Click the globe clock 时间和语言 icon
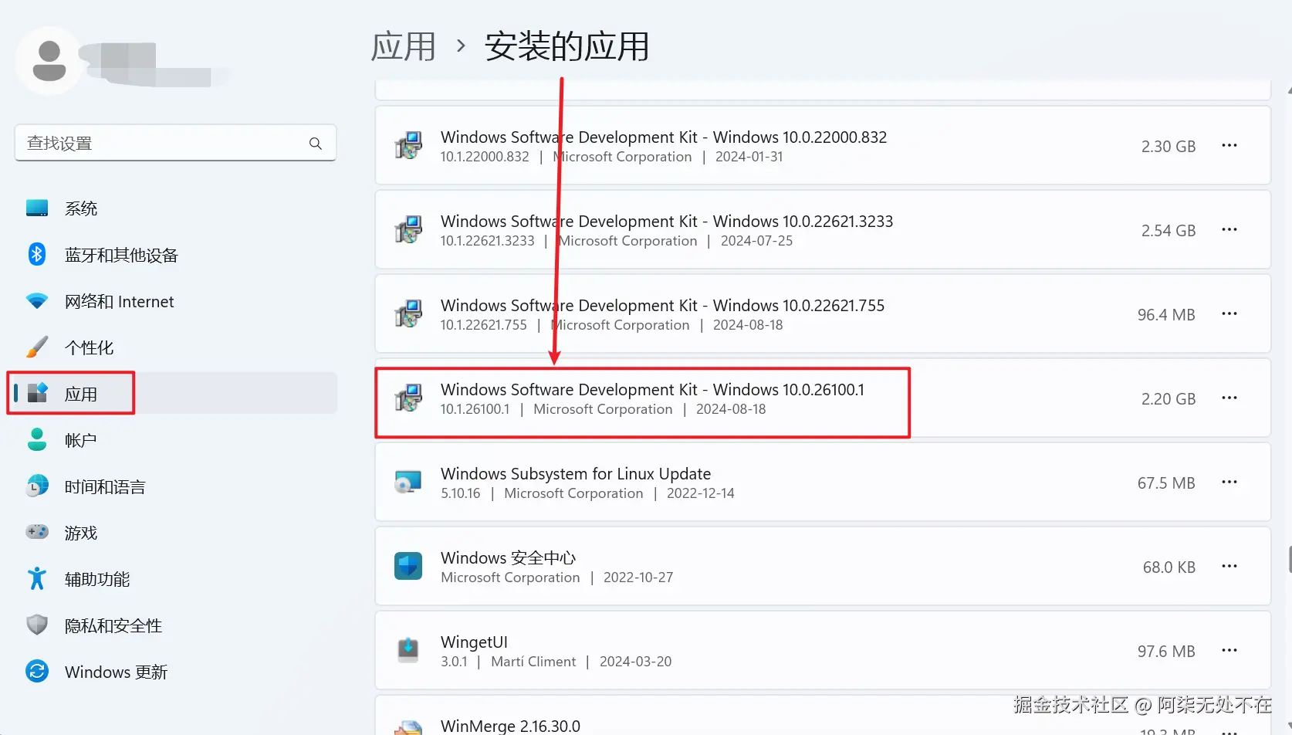The image size is (1292, 735). [x=37, y=486]
